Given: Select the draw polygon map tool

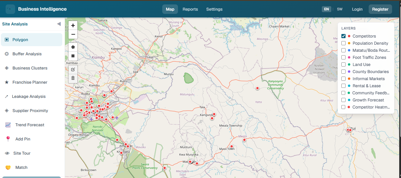Looking at the screenshot, I should [73, 47].
